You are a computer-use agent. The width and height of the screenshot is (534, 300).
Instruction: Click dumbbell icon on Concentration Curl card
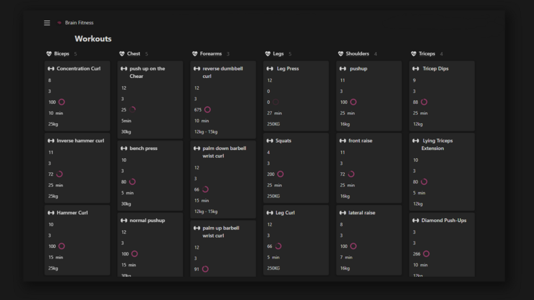[x=51, y=68]
